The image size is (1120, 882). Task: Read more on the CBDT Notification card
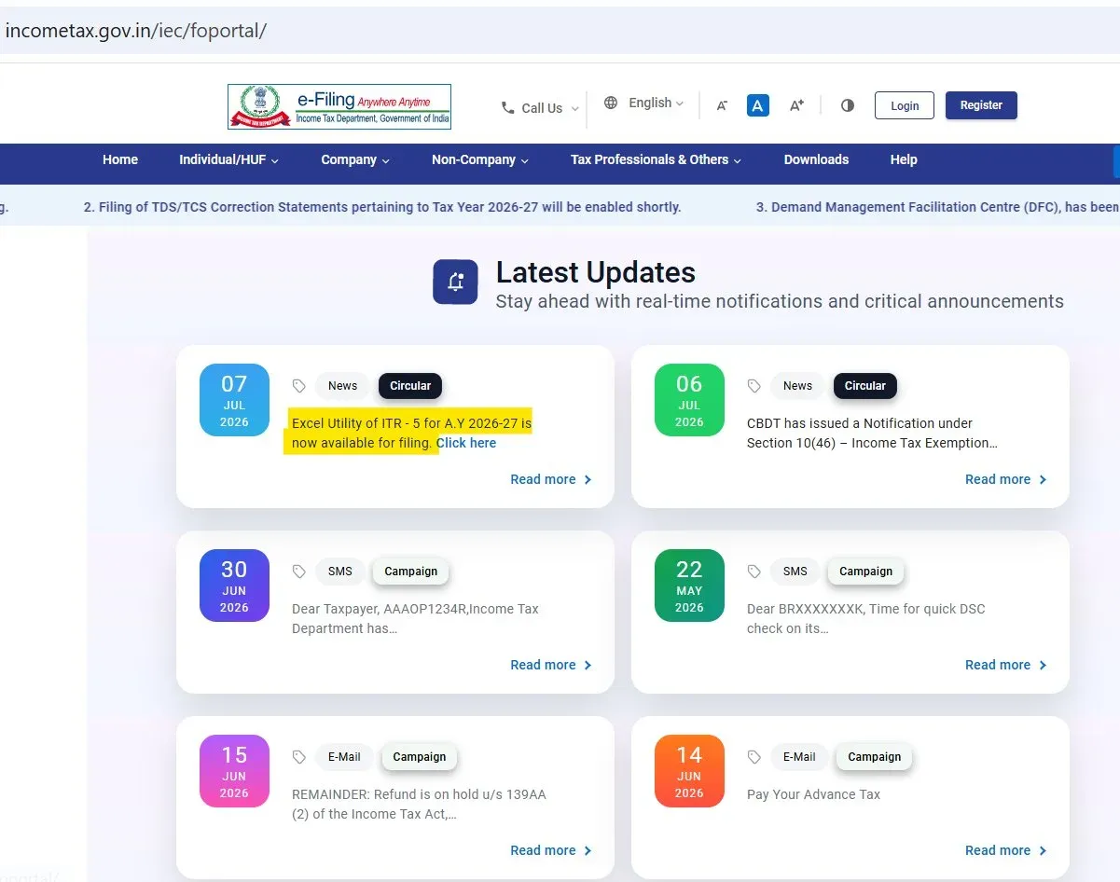1006,479
